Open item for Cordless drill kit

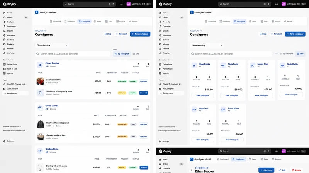[x=143, y=81]
